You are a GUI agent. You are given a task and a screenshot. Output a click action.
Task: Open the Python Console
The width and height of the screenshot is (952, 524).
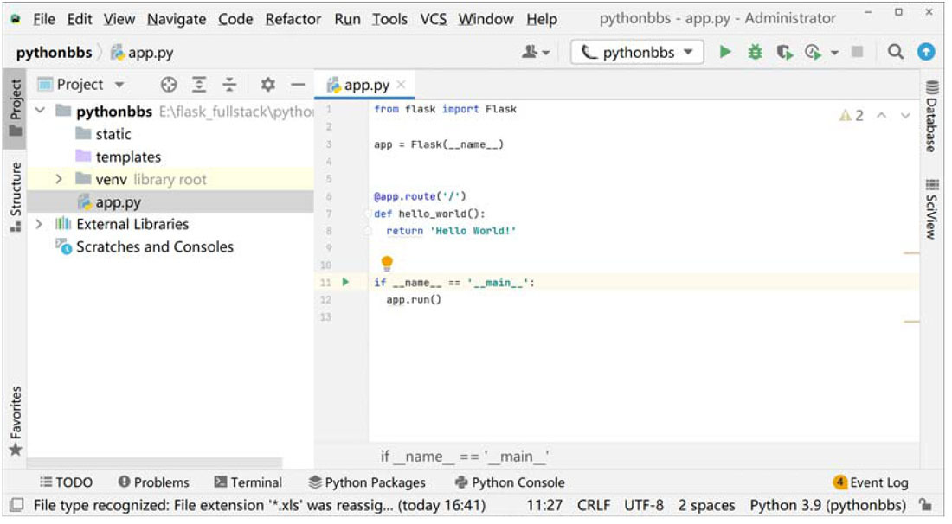pos(510,482)
